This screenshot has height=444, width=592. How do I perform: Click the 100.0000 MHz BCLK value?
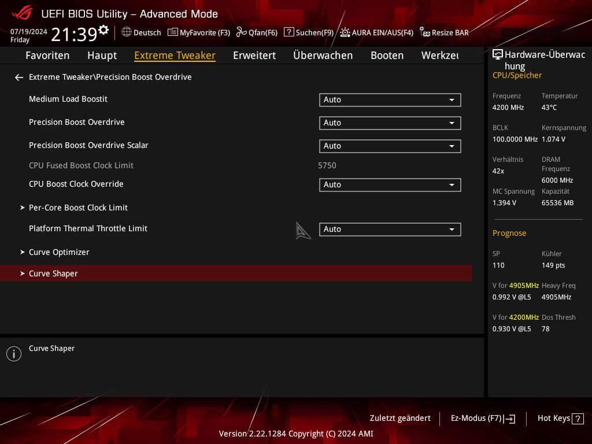click(x=515, y=139)
